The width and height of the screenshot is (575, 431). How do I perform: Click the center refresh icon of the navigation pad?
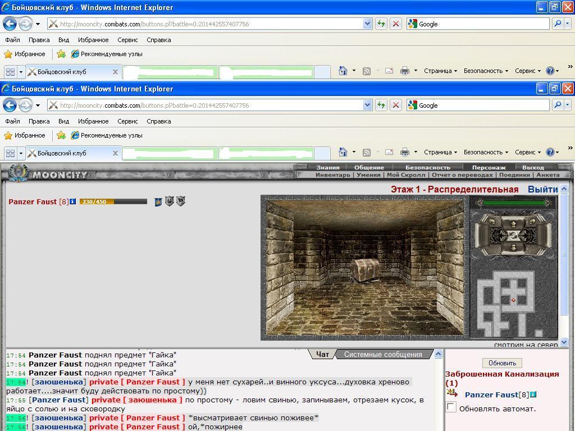pyautogui.click(x=513, y=235)
